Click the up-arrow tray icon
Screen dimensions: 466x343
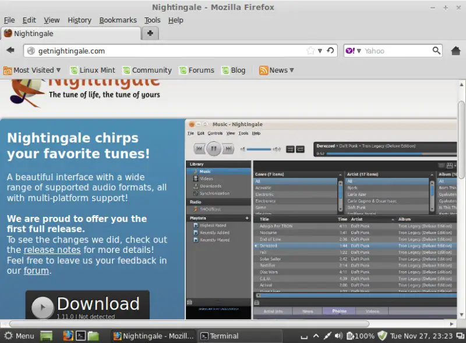click(316, 336)
